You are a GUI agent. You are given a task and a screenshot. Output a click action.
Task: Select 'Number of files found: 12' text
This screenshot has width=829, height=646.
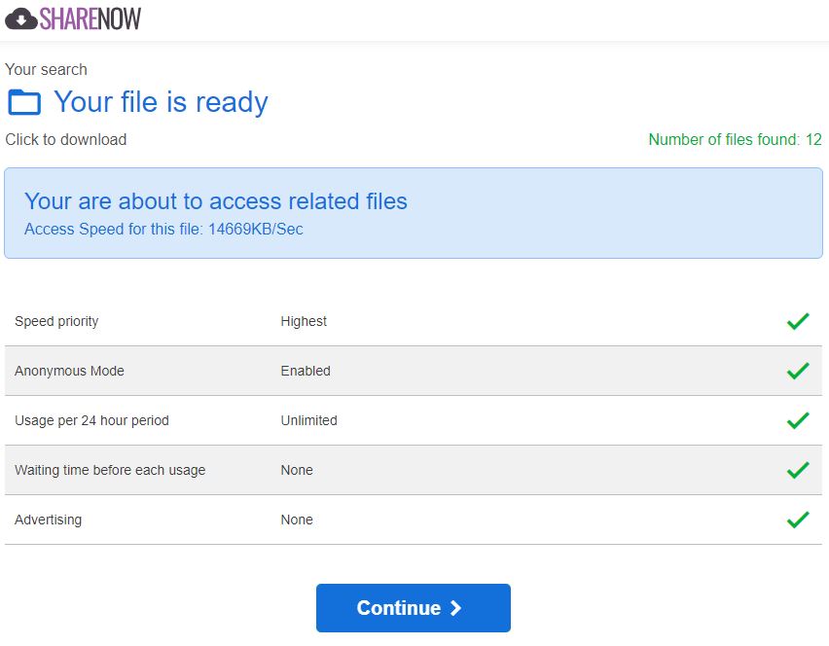pos(735,139)
